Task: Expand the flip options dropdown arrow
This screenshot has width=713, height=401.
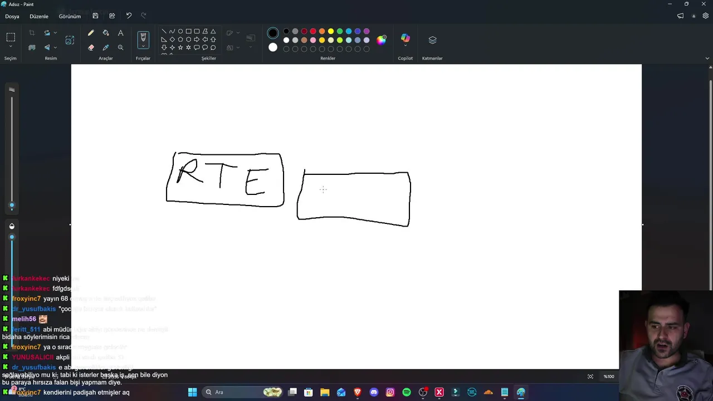Action: [55, 47]
